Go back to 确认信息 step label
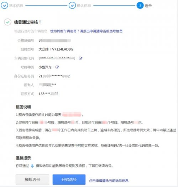The height and width of the screenshot is (187, 178). tap(84, 6)
